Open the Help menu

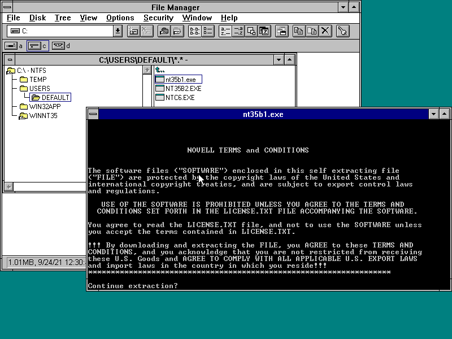[x=229, y=18]
